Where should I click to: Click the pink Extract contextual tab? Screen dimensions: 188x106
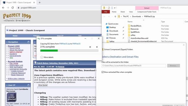(147, 8)
